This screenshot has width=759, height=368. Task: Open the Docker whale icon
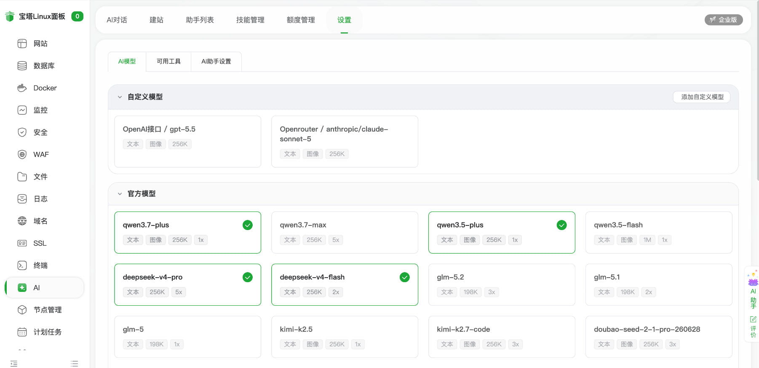coord(22,88)
